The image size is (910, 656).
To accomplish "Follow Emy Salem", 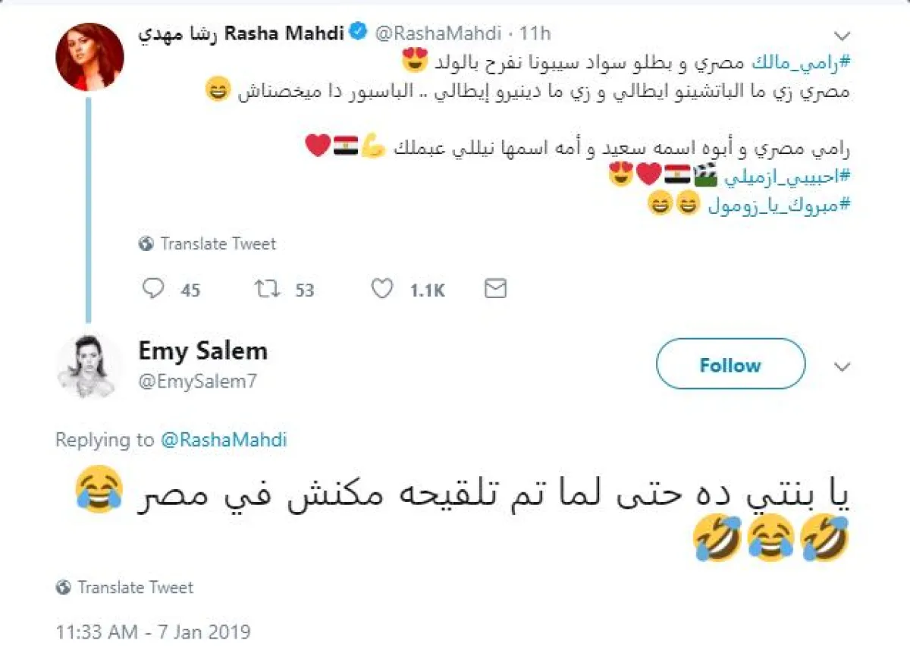I will click(x=730, y=365).
